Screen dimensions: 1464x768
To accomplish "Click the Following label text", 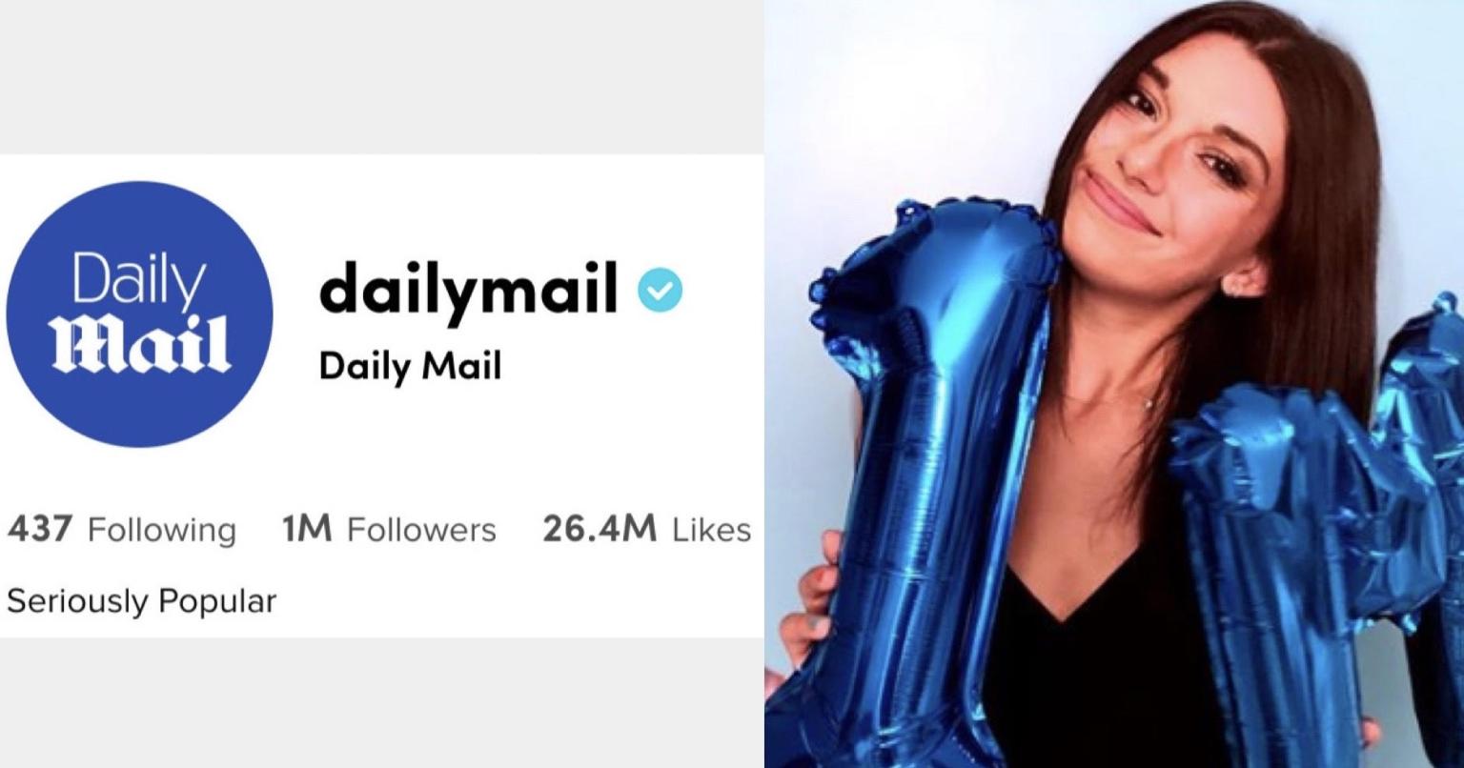I will pyautogui.click(x=161, y=531).
